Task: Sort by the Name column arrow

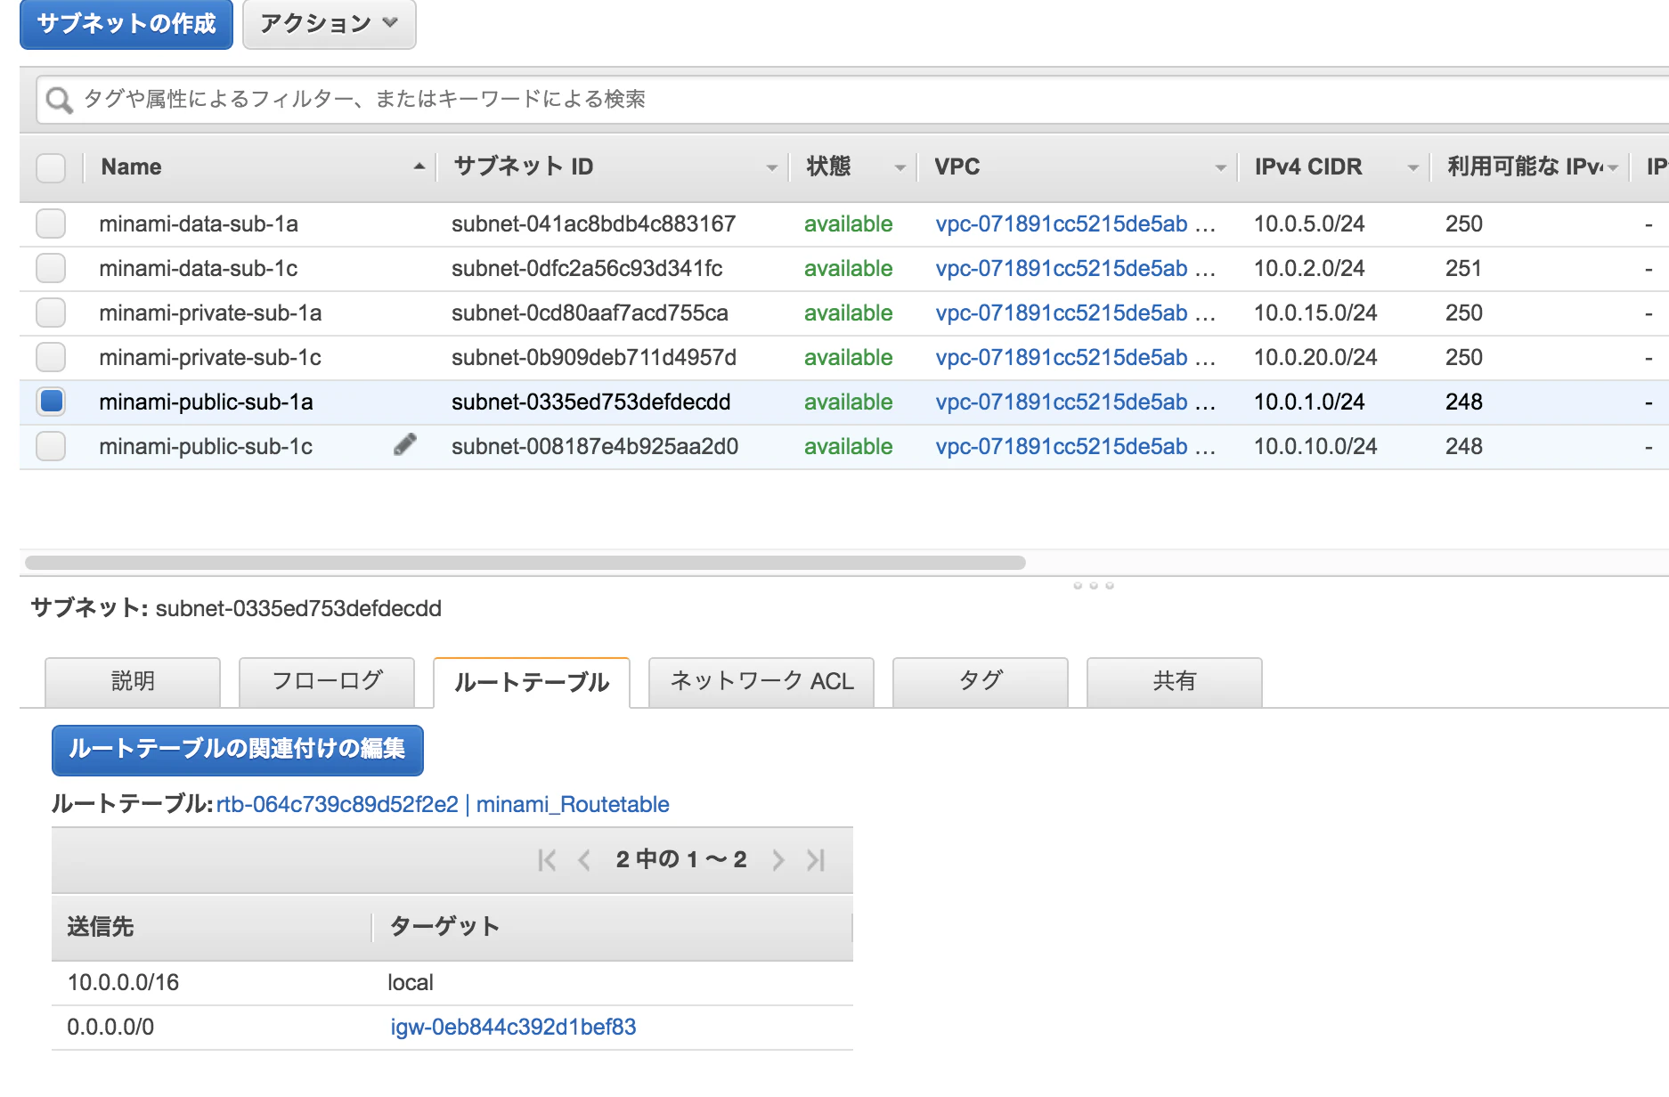Action: point(419,167)
